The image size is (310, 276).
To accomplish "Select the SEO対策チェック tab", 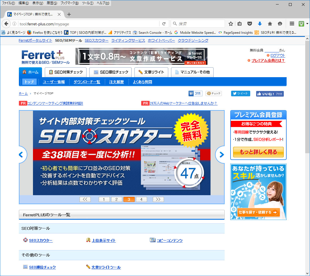I will point(66,72).
